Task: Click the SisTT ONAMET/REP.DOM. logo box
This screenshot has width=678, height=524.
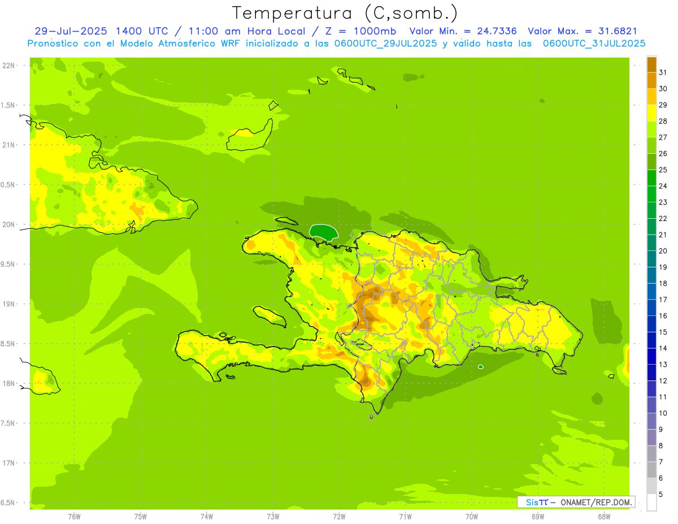Action: pos(576,502)
